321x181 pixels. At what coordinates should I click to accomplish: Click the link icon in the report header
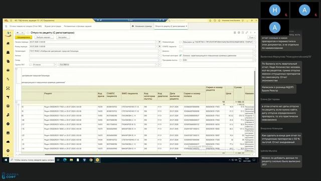point(247,33)
